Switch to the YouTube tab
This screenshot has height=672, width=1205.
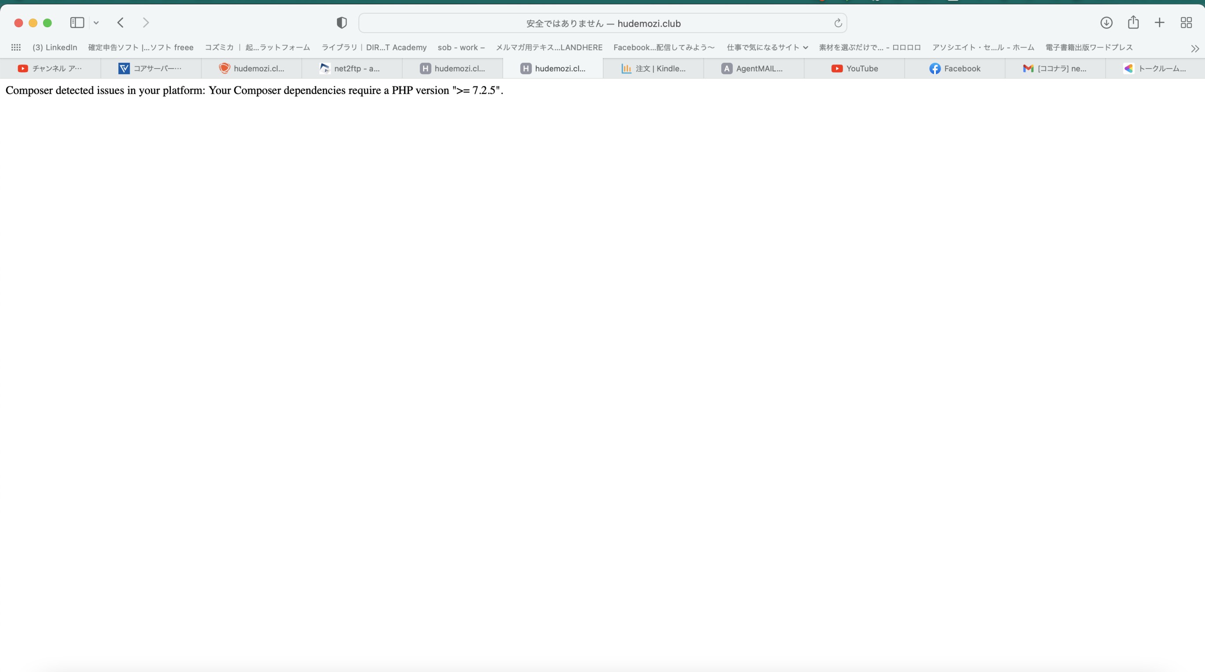click(854, 68)
